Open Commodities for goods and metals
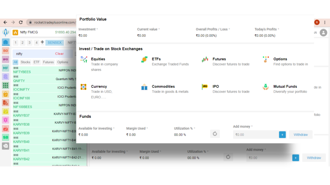 click(163, 86)
